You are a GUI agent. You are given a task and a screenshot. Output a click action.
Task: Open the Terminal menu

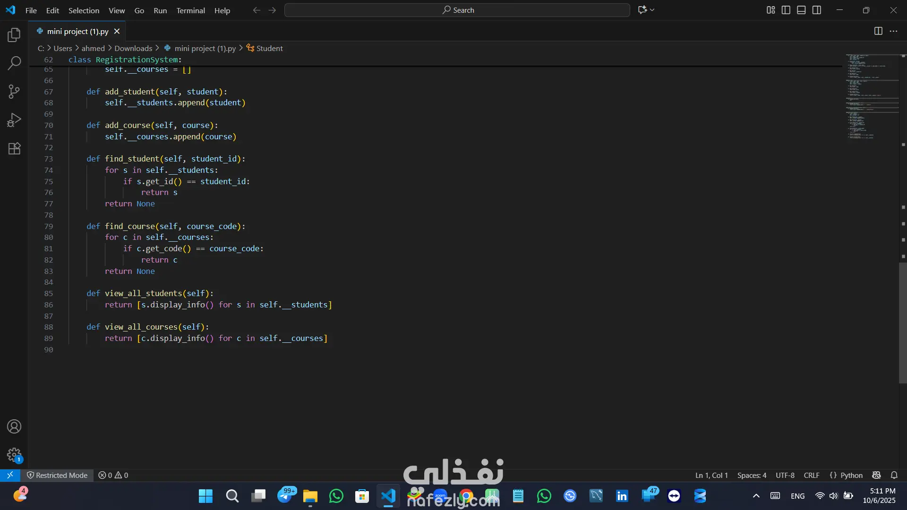tap(190, 10)
